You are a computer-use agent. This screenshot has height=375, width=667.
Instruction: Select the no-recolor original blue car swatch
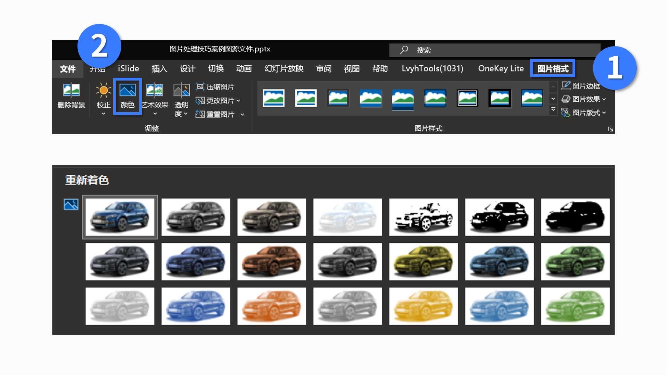[x=120, y=217]
